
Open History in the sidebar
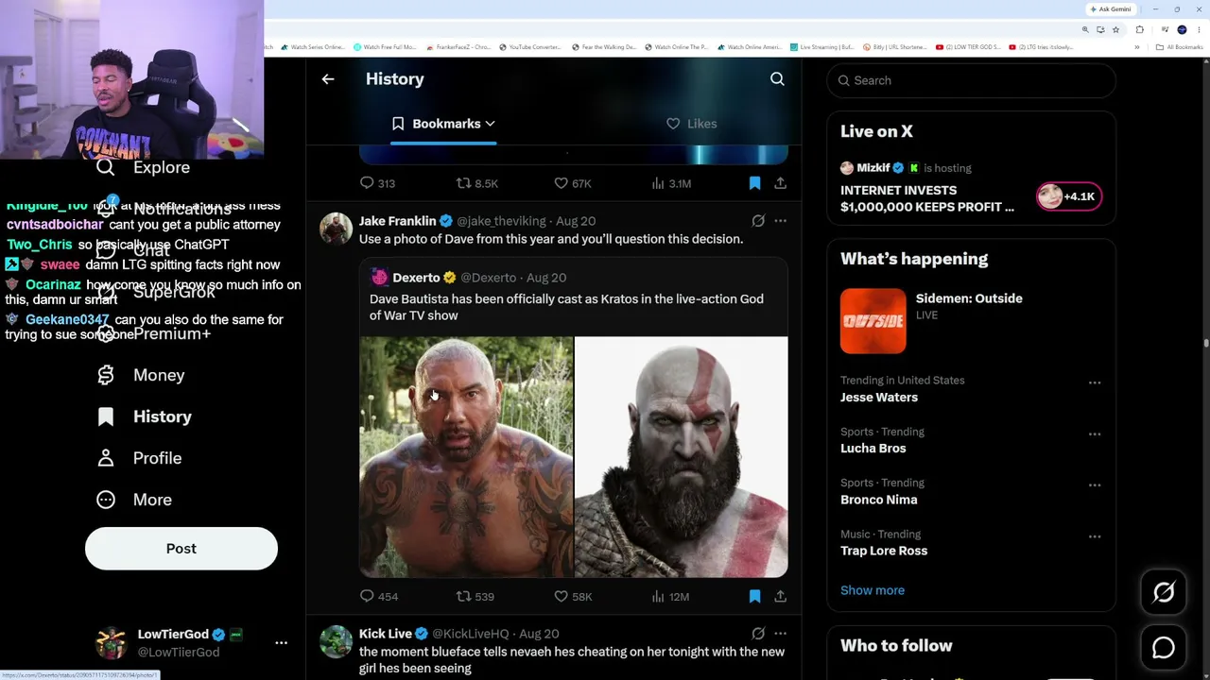tap(144, 416)
